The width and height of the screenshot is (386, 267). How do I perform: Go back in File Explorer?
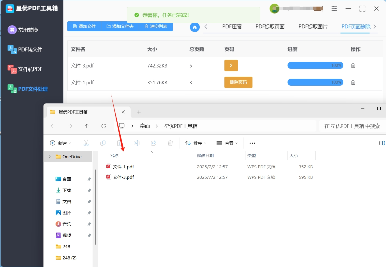[53, 126]
